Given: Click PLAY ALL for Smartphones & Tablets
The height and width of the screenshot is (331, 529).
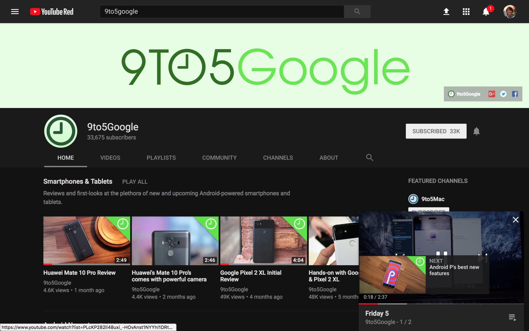Looking at the screenshot, I should tap(135, 182).
